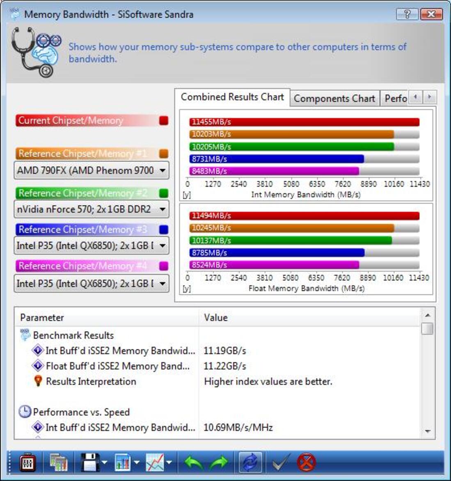
Task: Open the options mixer icon in bottom toolbar
Action: (27, 462)
